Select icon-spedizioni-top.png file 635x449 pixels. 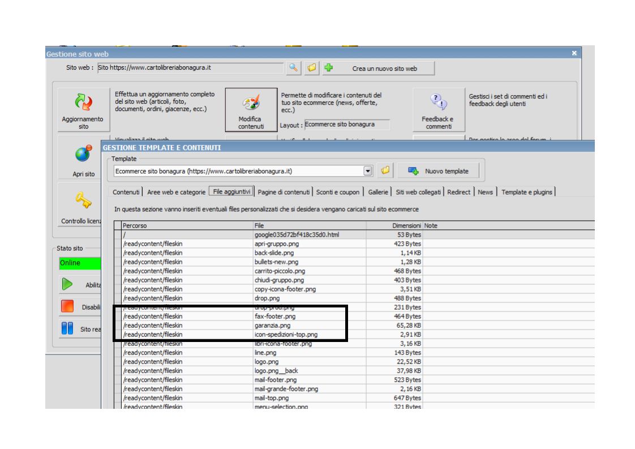(286, 335)
